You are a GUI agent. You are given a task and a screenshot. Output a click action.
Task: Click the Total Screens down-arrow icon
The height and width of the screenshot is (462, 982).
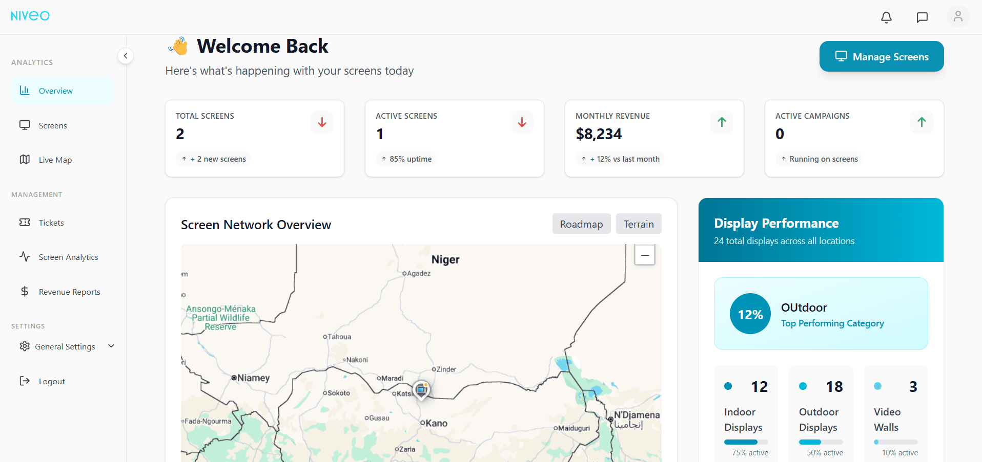pos(322,122)
